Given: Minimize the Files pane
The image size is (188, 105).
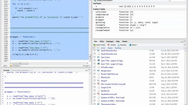Looking at the screenshot, I should pos(182,41).
